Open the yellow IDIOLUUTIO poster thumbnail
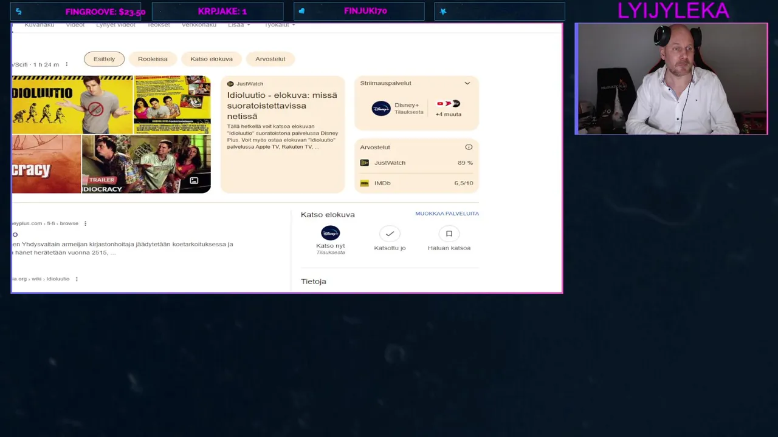Image resolution: width=778 pixels, height=437 pixels. tap(72, 104)
